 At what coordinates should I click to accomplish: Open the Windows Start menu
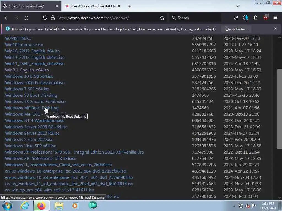point(7,206)
